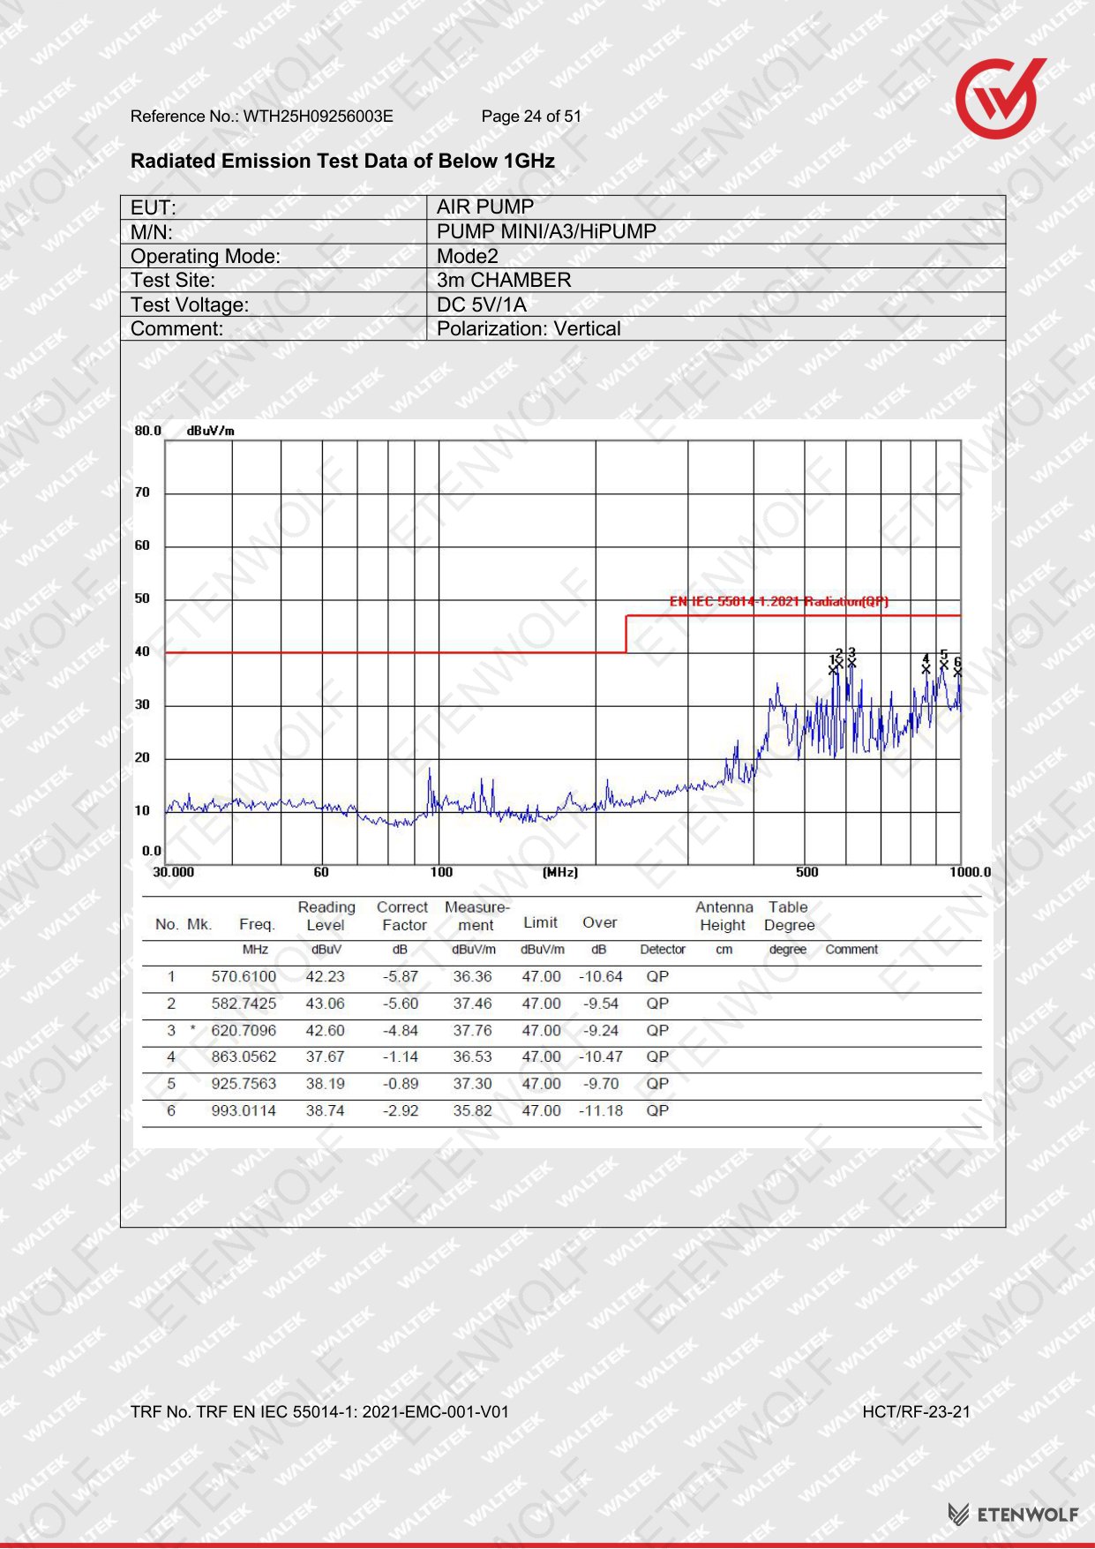This screenshot has height=1549, width=1095.
Task: Click correct factor -1.14
Action: [x=401, y=1056]
